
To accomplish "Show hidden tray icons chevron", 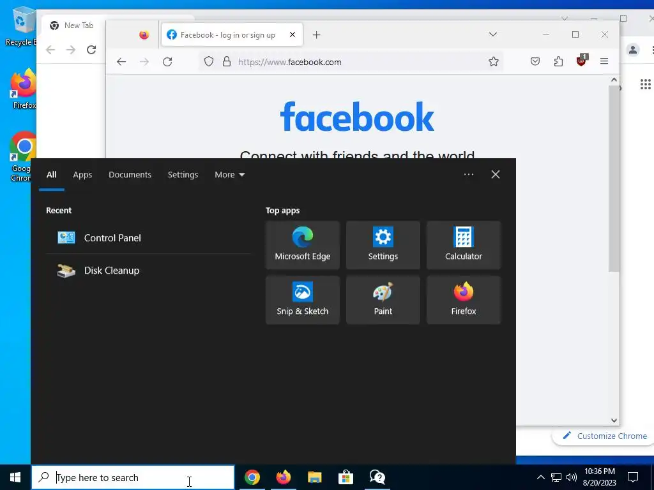I will coord(540,477).
